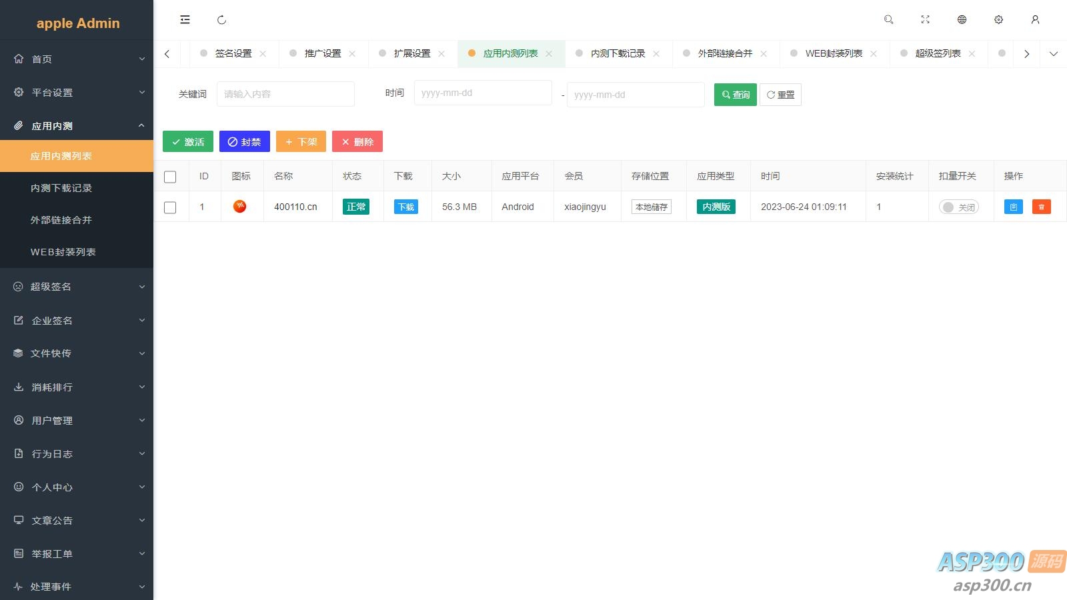Image resolution: width=1067 pixels, height=600 pixels.
Task: Check the checkbox for row ID 1
Action: click(170, 207)
